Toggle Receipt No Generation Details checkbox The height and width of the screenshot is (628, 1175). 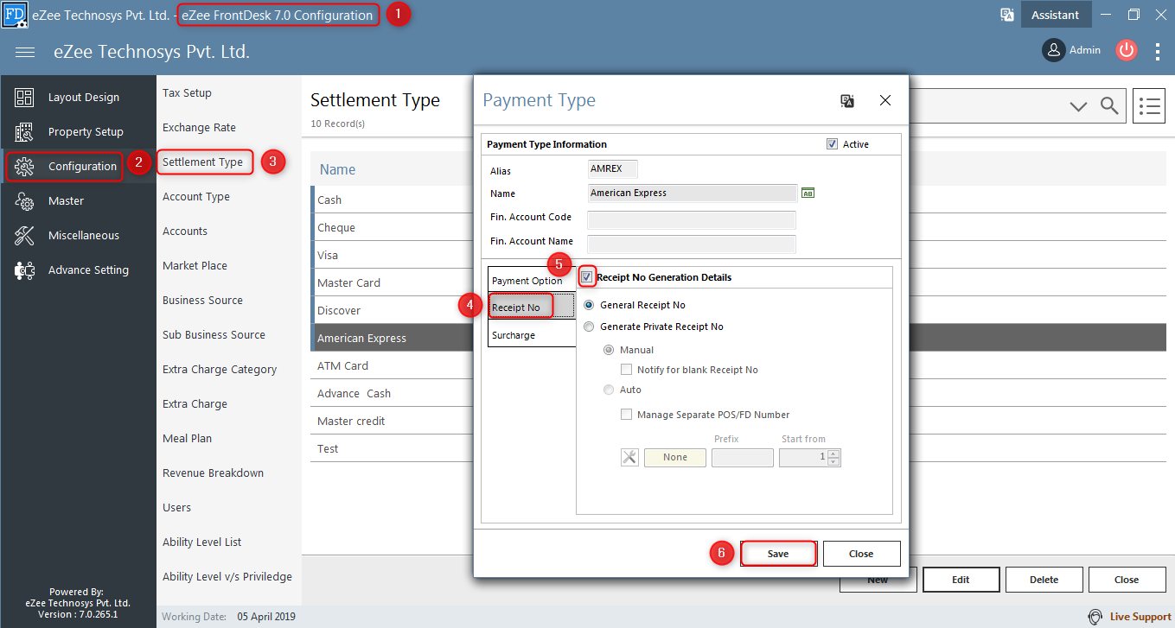click(x=587, y=277)
